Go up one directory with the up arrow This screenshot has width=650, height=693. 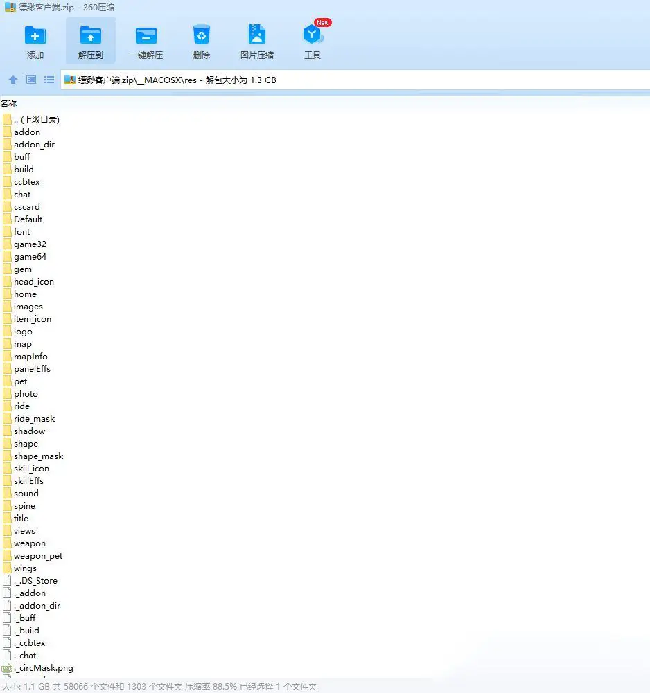click(13, 80)
